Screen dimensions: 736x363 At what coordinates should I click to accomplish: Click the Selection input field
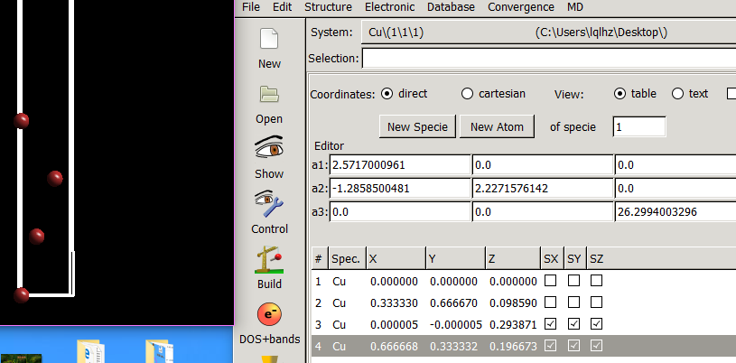547,59
